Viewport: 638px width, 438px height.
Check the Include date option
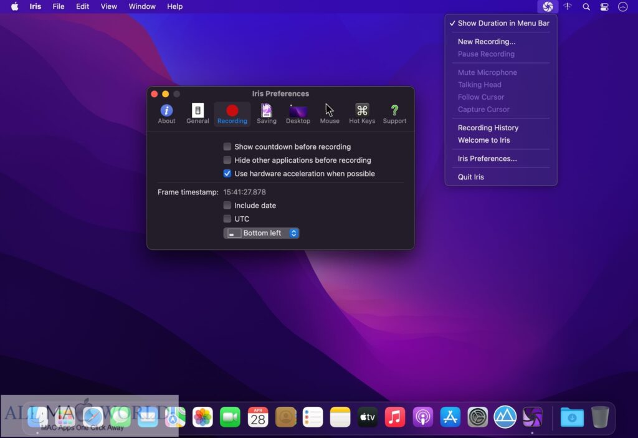[227, 206]
